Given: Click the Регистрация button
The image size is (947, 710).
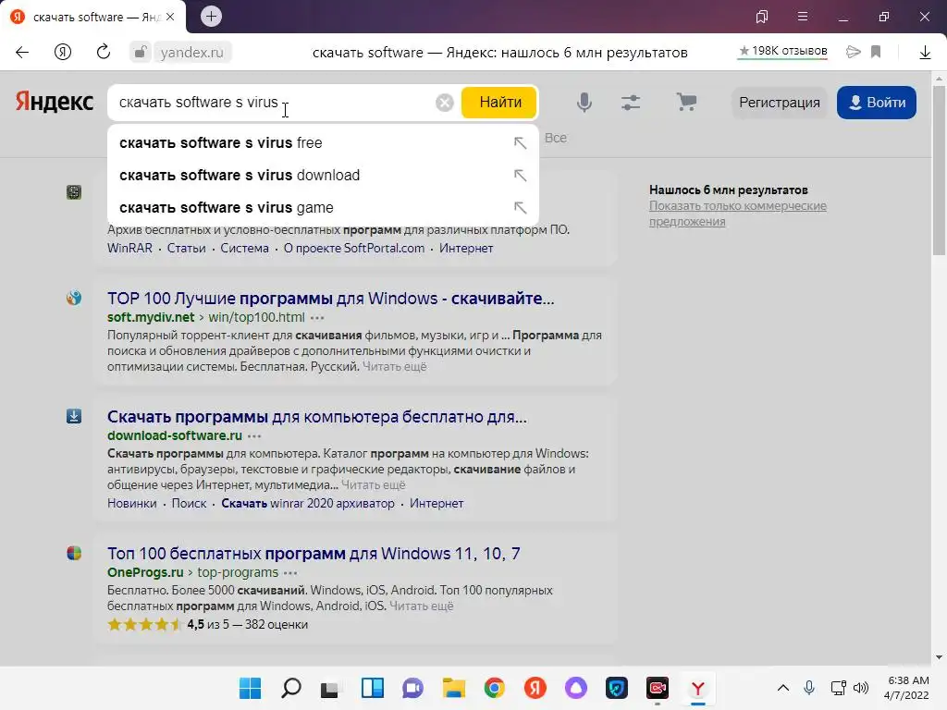Looking at the screenshot, I should click(779, 103).
